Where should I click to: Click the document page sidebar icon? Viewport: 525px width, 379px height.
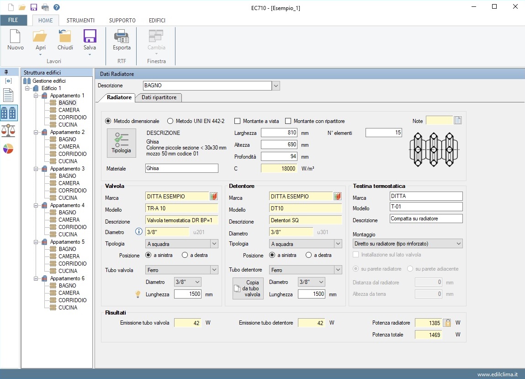point(8,95)
